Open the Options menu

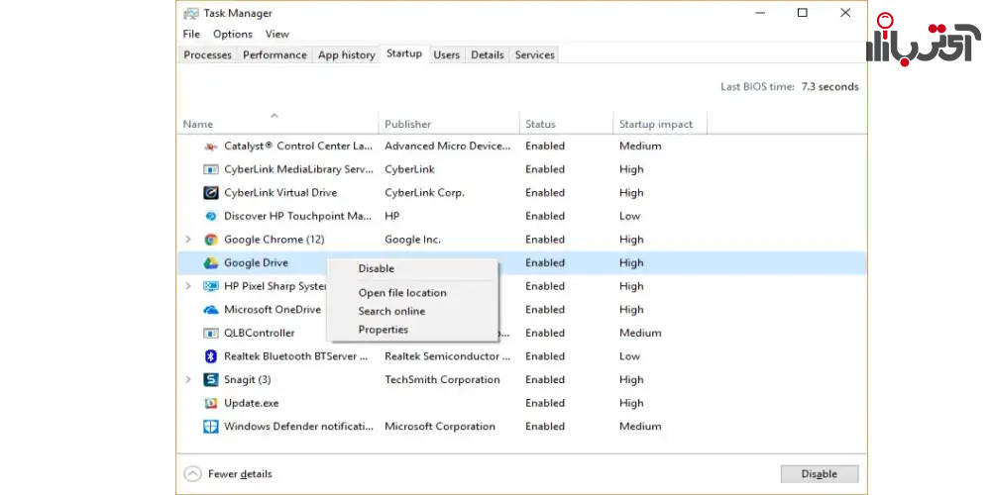point(233,34)
